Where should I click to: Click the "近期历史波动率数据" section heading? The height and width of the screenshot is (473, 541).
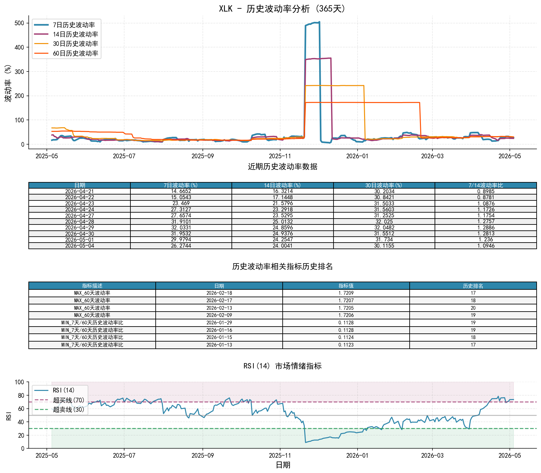pos(283,167)
